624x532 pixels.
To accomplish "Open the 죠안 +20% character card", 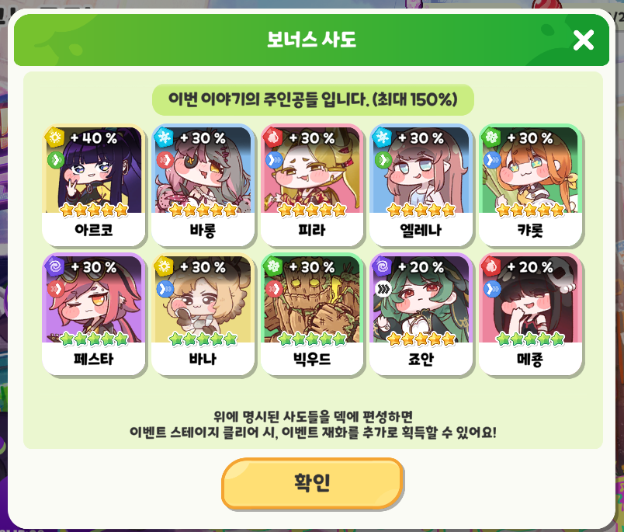I will point(421,315).
